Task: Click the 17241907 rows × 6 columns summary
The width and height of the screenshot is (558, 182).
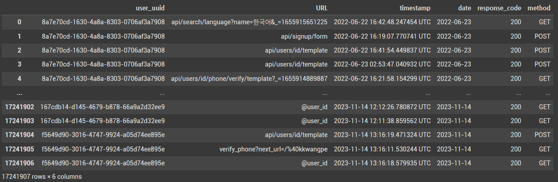Action: pos(42,177)
